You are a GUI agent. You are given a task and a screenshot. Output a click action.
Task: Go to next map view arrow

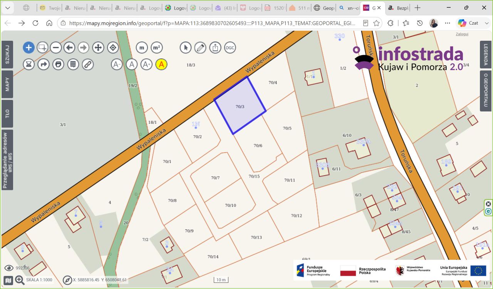tap(84, 48)
